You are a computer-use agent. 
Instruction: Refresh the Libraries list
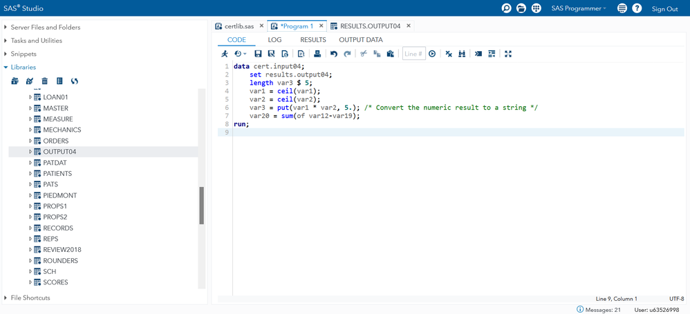[x=75, y=81]
